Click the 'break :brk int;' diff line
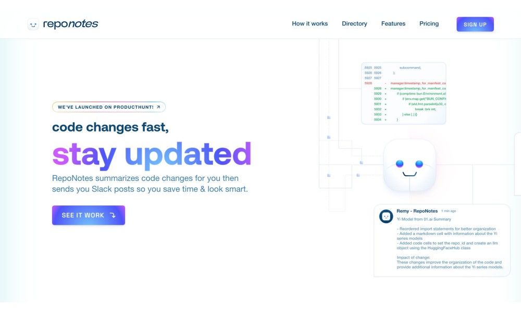Image resolution: width=521 pixels, height=312 pixels. [x=425, y=109]
